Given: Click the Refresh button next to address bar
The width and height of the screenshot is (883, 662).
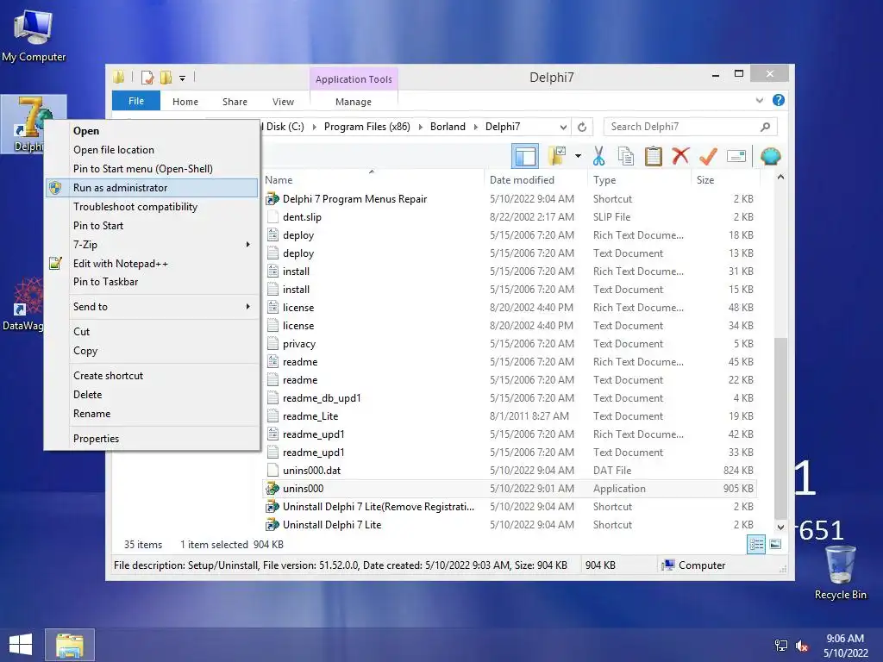Looking at the screenshot, I should [x=582, y=128].
